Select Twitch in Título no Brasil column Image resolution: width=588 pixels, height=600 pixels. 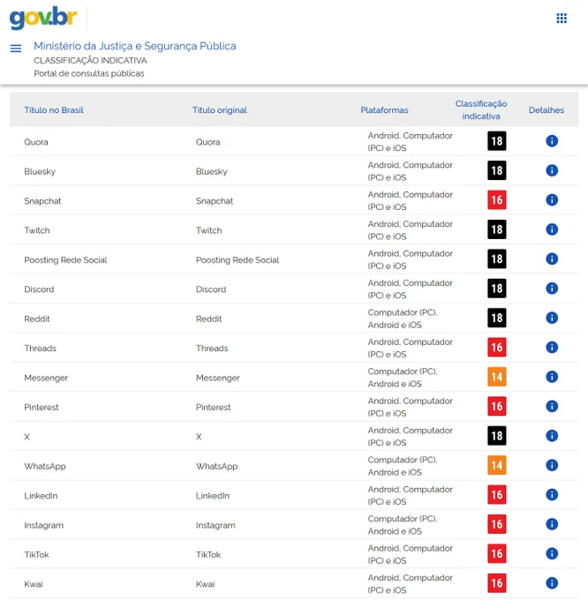click(x=37, y=231)
